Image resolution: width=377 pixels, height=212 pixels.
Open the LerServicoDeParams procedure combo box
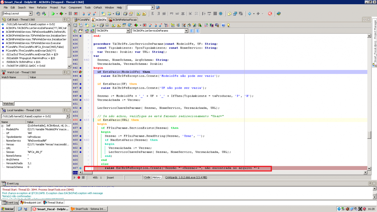pyautogui.click(x=186, y=31)
